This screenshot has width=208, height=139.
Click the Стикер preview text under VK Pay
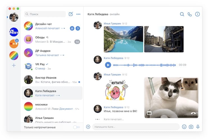[40, 68]
